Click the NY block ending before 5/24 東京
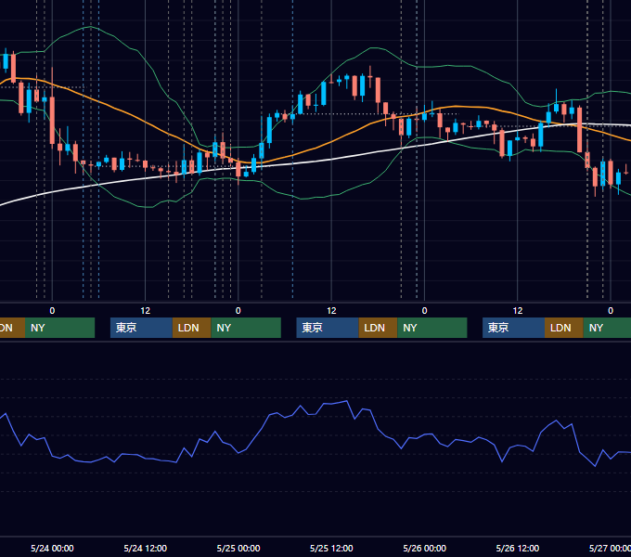The height and width of the screenshot is (557, 631). pos(59,328)
